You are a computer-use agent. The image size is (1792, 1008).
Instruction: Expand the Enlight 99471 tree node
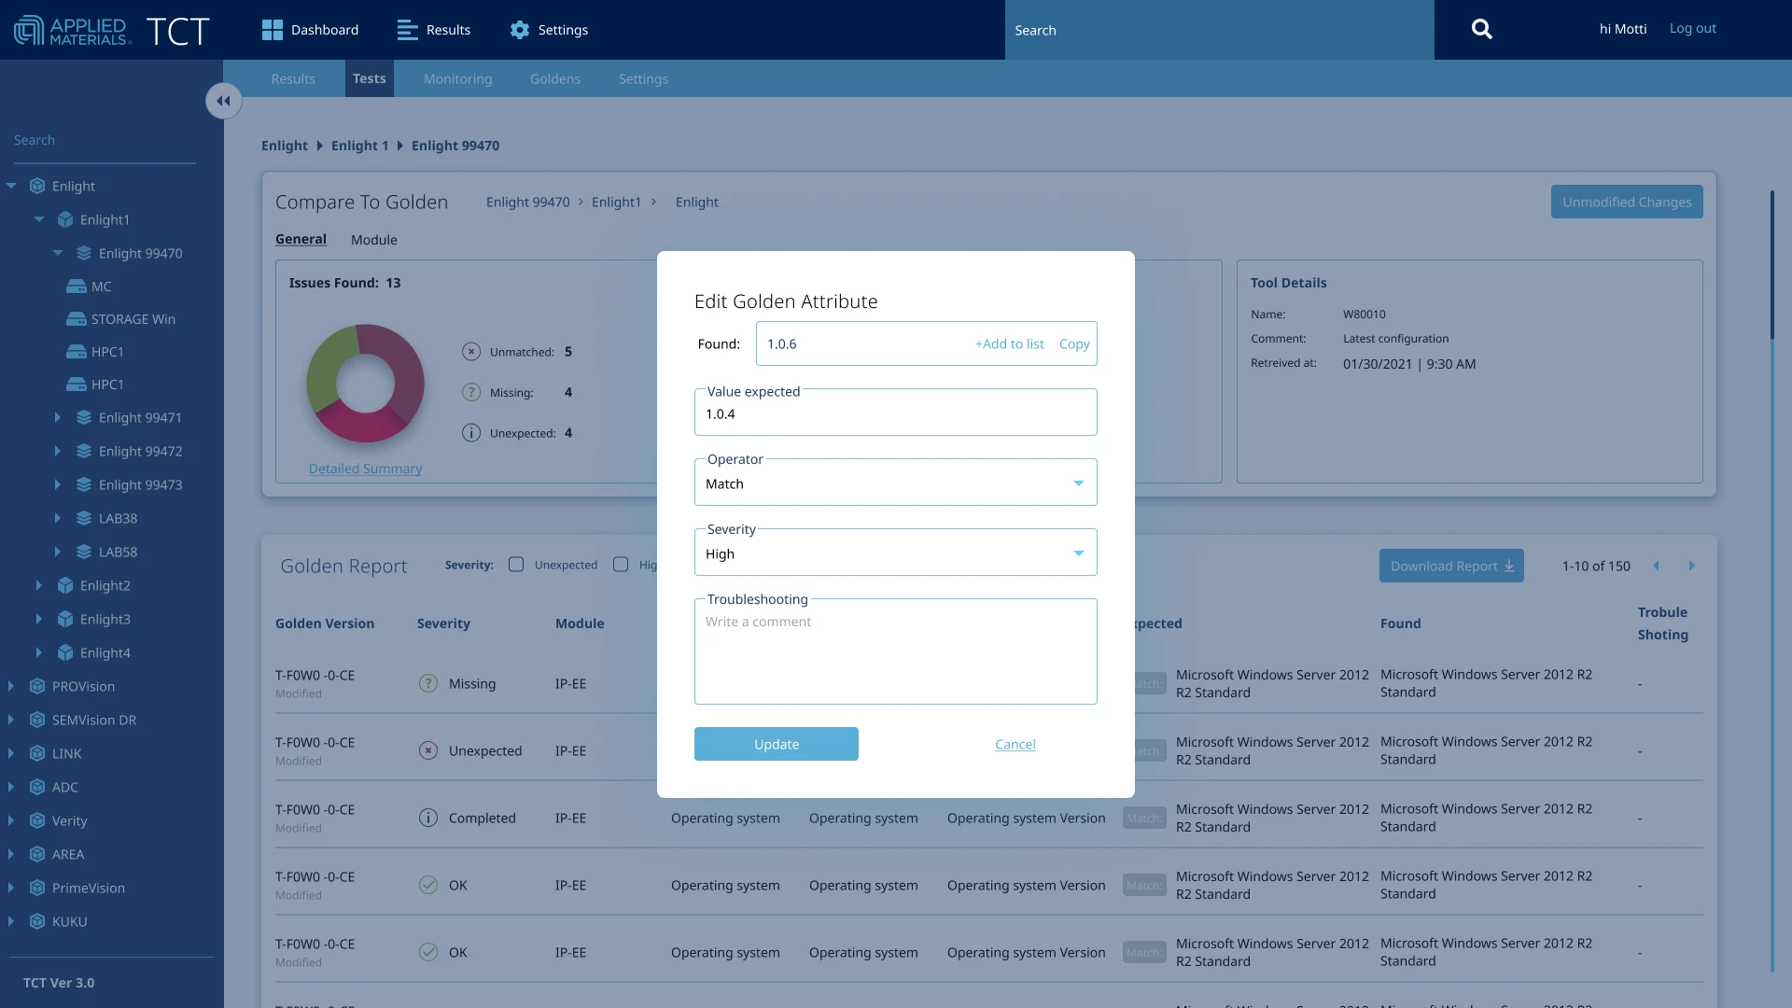coord(58,417)
